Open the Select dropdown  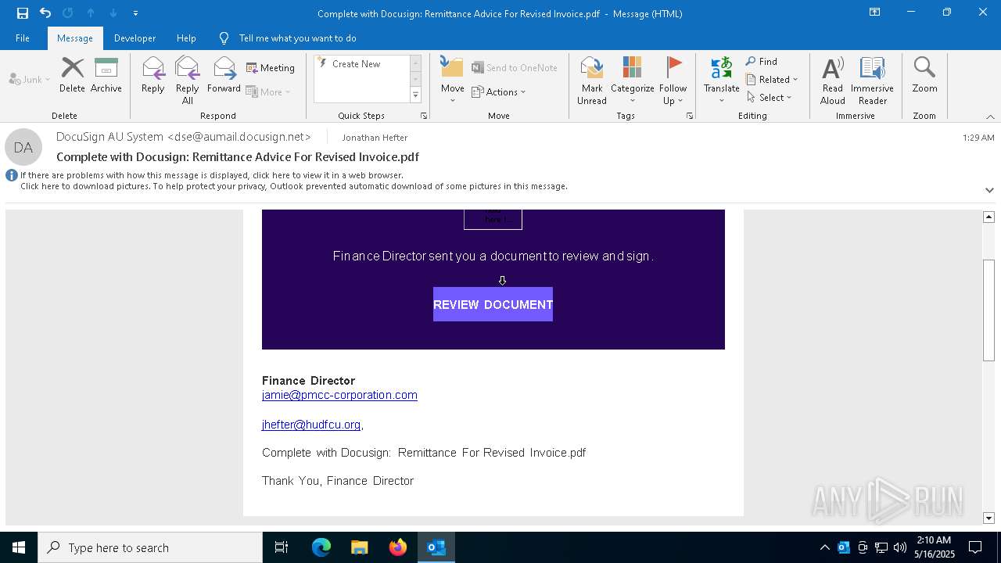coord(769,97)
